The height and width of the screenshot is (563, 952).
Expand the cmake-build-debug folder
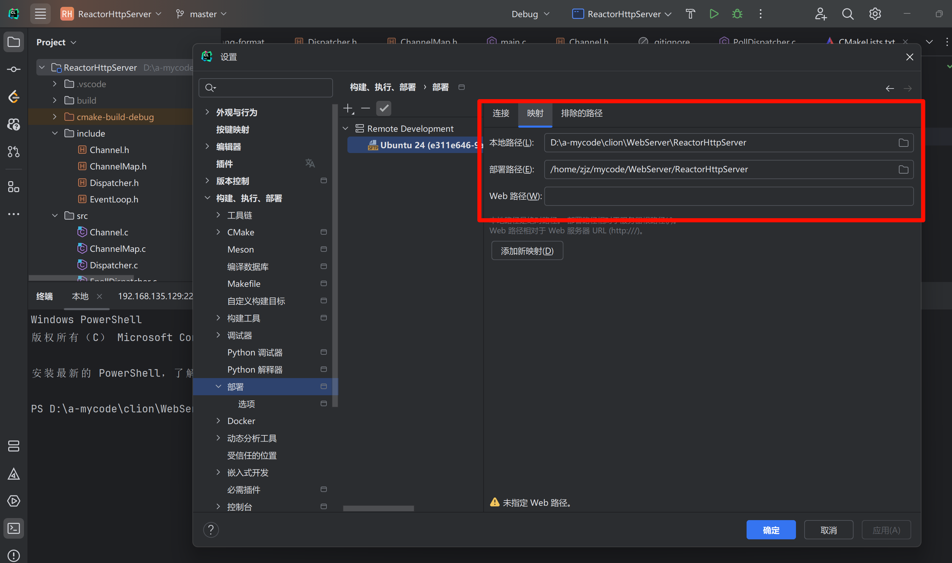click(x=55, y=117)
